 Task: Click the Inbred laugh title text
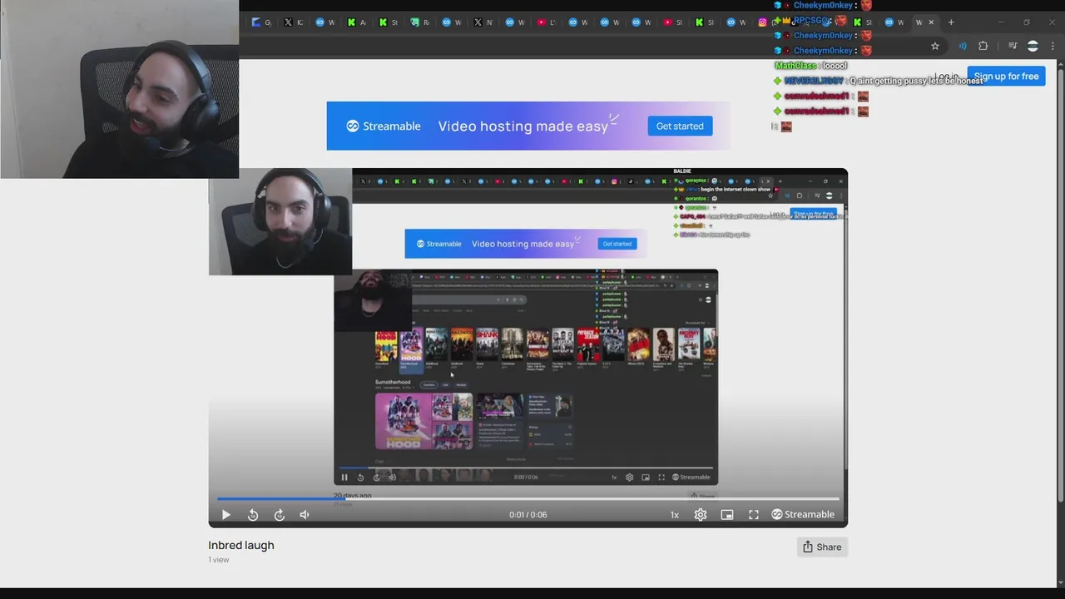pos(241,546)
